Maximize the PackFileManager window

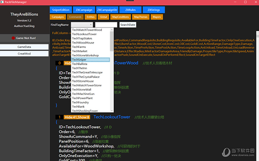(246, 2)
